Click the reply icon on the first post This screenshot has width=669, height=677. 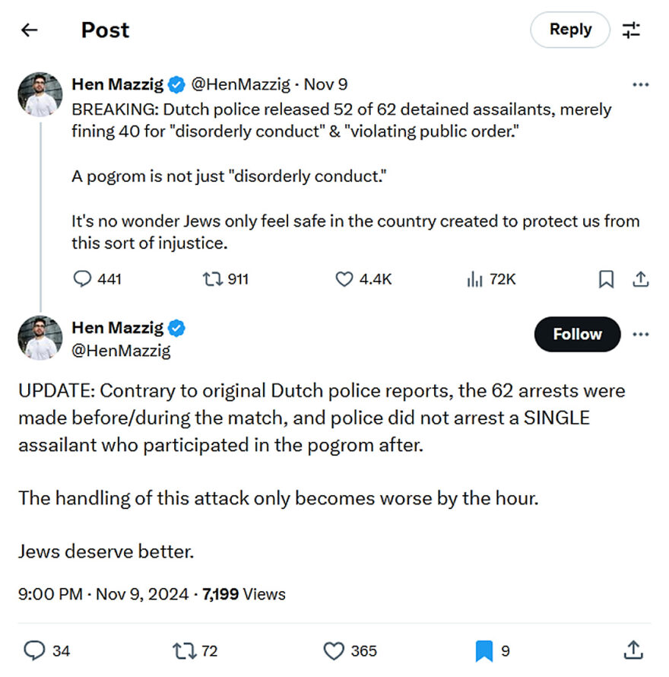pyautogui.click(x=82, y=279)
